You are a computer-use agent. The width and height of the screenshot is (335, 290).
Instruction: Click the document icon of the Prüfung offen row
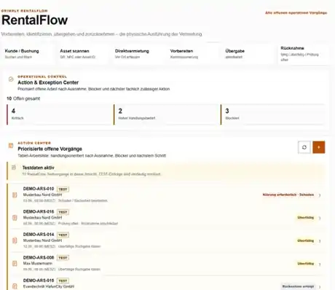point(15,218)
